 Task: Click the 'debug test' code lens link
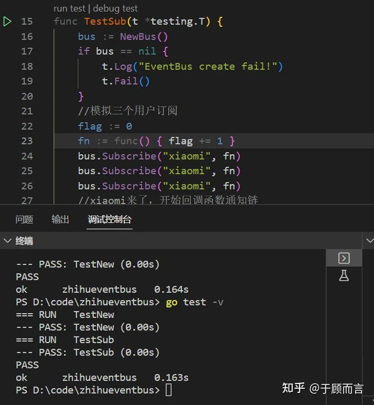(x=115, y=8)
